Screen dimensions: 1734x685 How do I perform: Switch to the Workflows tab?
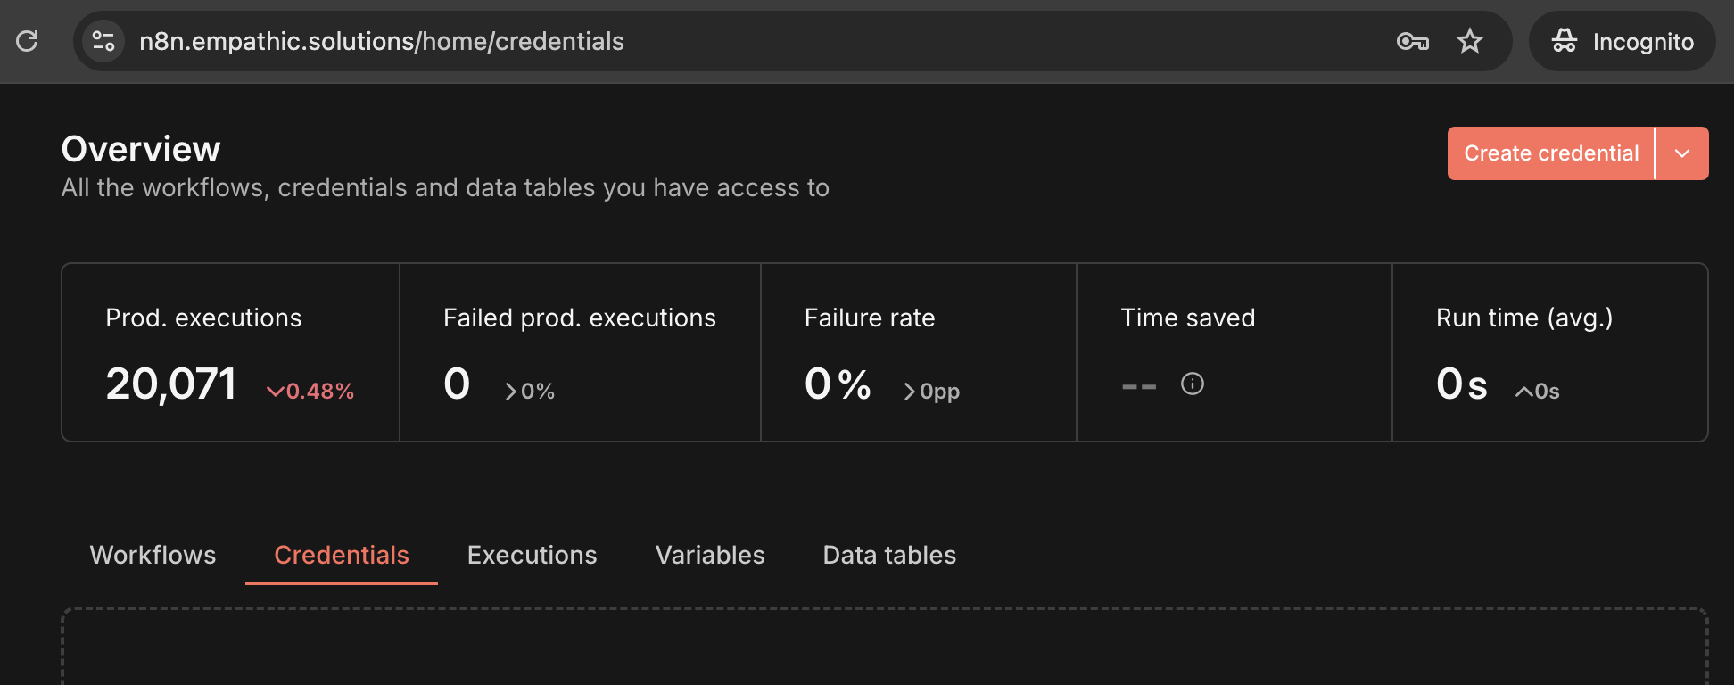click(x=153, y=555)
